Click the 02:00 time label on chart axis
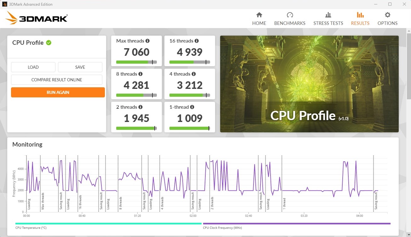The height and width of the screenshot is (237, 411). point(193,216)
